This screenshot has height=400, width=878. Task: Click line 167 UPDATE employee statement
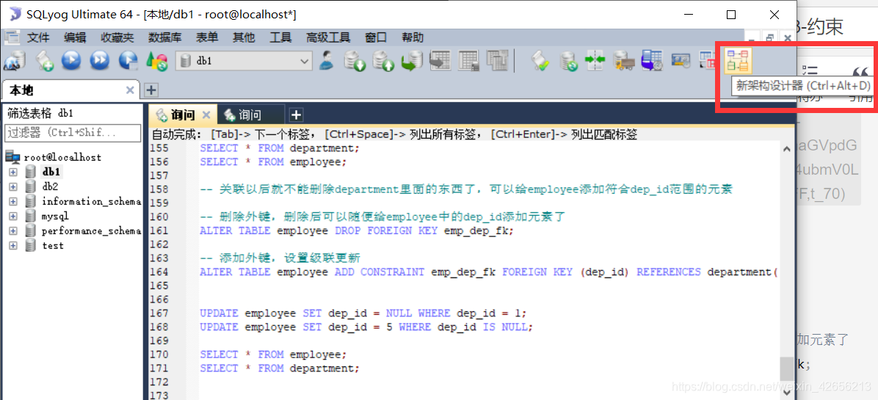[363, 313]
